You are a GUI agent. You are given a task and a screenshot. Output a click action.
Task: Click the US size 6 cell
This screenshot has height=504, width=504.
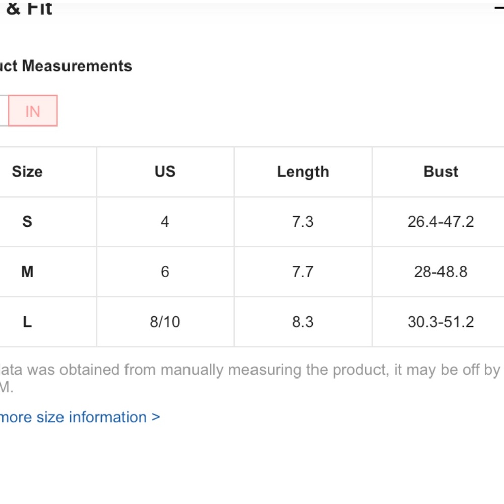[165, 272]
